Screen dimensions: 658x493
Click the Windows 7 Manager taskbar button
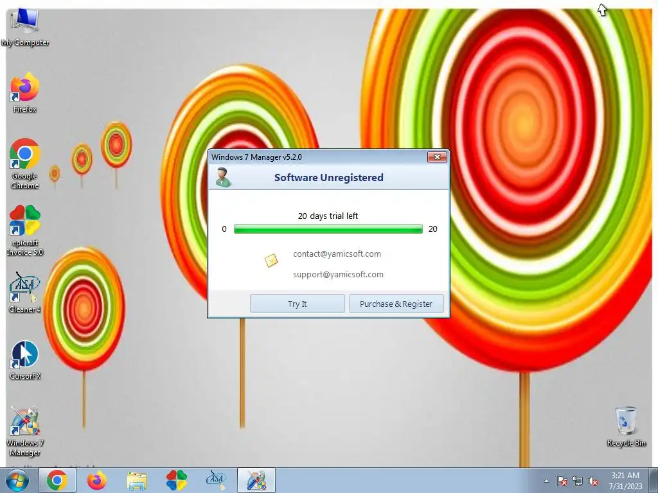[256, 480]
